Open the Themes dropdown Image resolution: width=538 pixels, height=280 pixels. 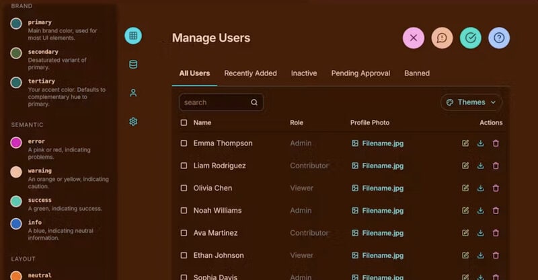(471, 102)
